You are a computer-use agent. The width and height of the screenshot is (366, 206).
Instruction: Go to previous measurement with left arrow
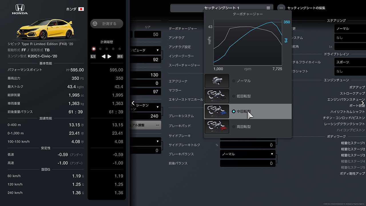pyautogui.click(x=104, y=56)
